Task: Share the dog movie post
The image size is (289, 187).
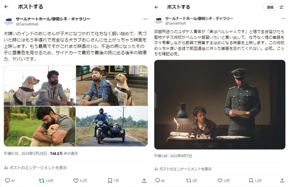Action: (x=144, y=181)
